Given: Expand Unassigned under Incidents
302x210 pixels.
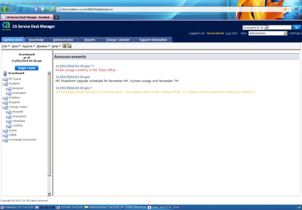Looking at the screenshot, I should pos(7,93).
